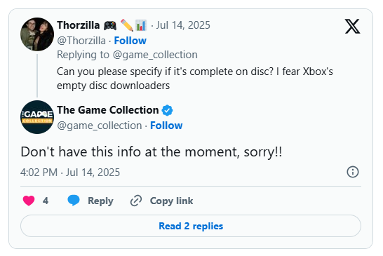Viewport: 383px width, 256px height.
Task: Click the X logo icon
Action: tap(352, 26)
